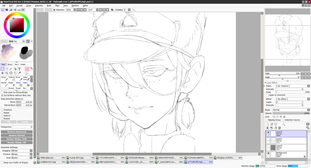Select the Text tool
Viewport: 311px width, 168px height.
pos(19,69)
